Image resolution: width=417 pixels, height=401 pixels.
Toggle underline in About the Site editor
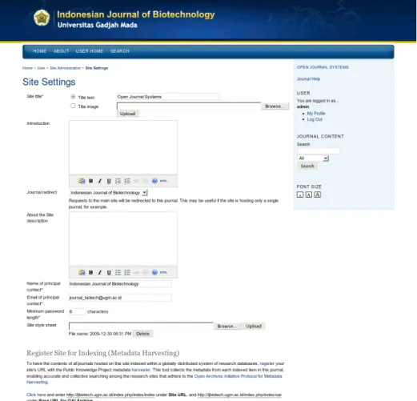pyautogui.click(x=109, y=272)
